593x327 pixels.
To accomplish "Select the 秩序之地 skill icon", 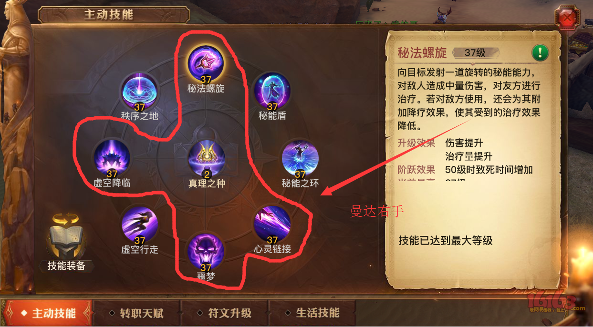I will point(139,91).
